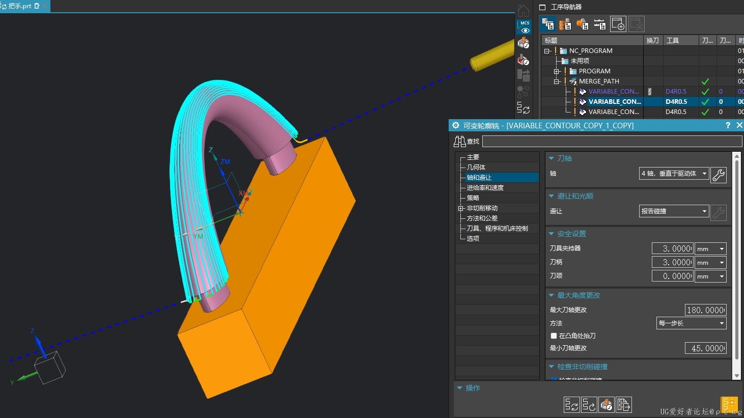Image resolution: width=744 pixels, height=418 pixels.
Task: Select the first purple VARIABLE_CON operation
Action: coord(614,92)
